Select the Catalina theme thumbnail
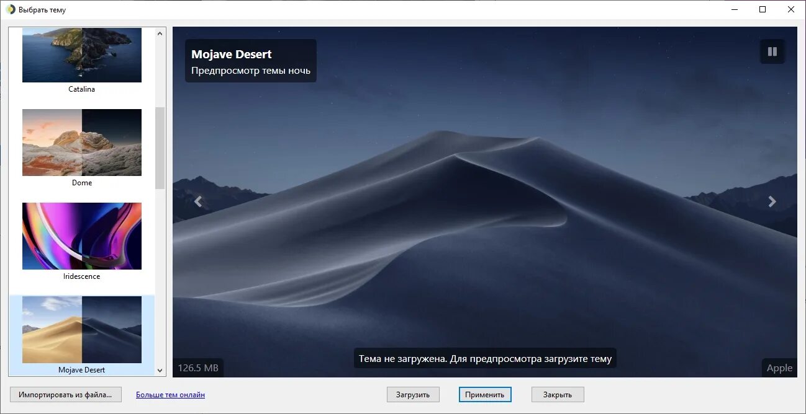This screenshot has height=414, width=806. point(82,55)
